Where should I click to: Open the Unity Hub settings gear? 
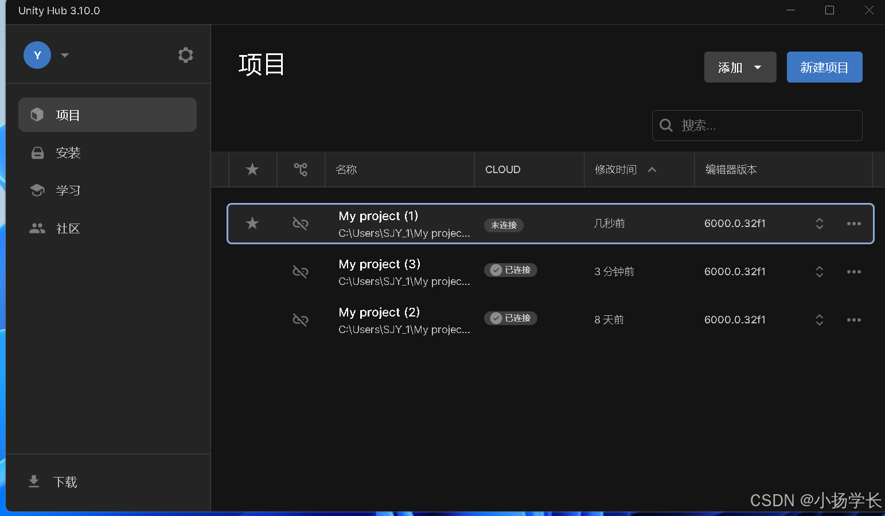(185, 55)
